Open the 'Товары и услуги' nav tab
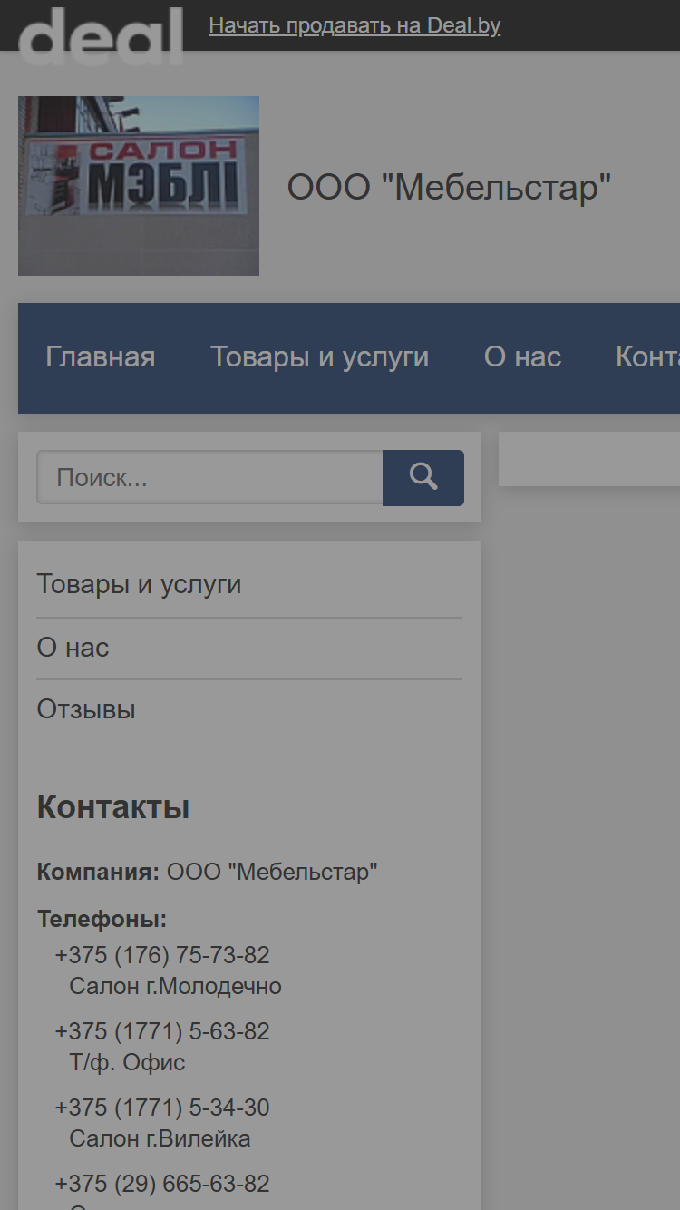Screen dimensions: 680x1210 319,357
